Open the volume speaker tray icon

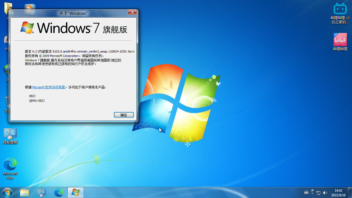point(325,193)
